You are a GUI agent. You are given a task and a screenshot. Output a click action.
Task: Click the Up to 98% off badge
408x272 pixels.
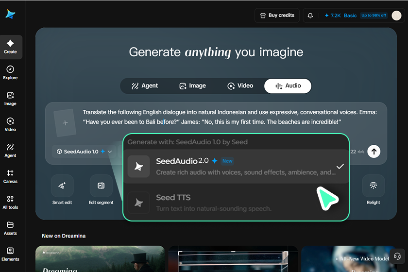[374, 16]
